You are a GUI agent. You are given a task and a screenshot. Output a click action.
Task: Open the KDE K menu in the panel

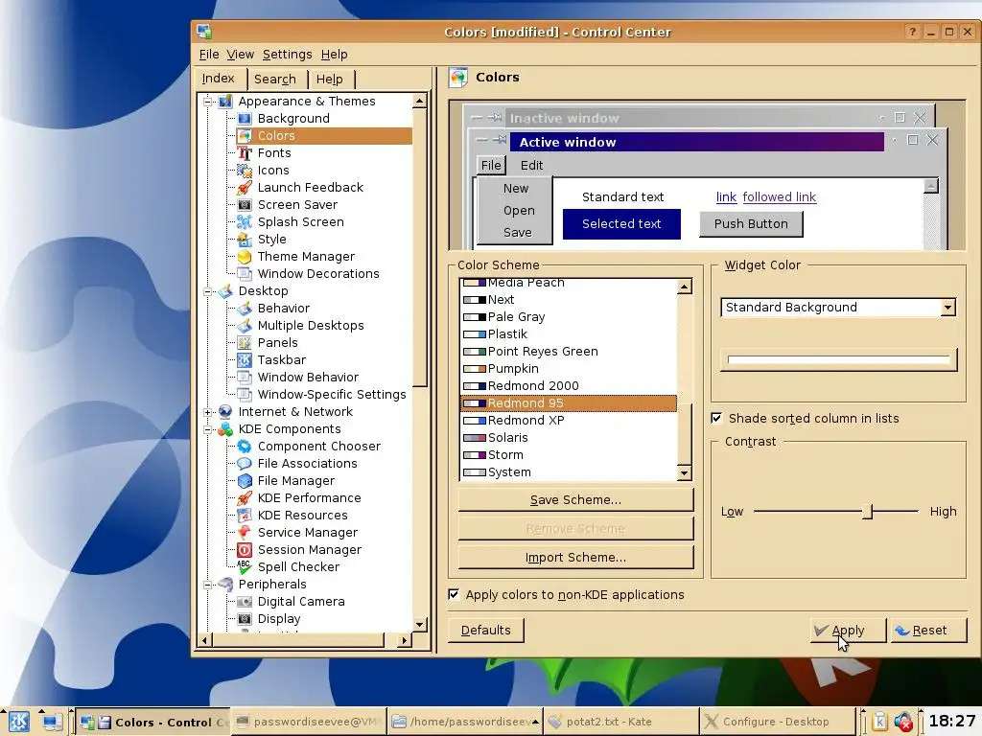pyautogui.click(x=19, y=722)
